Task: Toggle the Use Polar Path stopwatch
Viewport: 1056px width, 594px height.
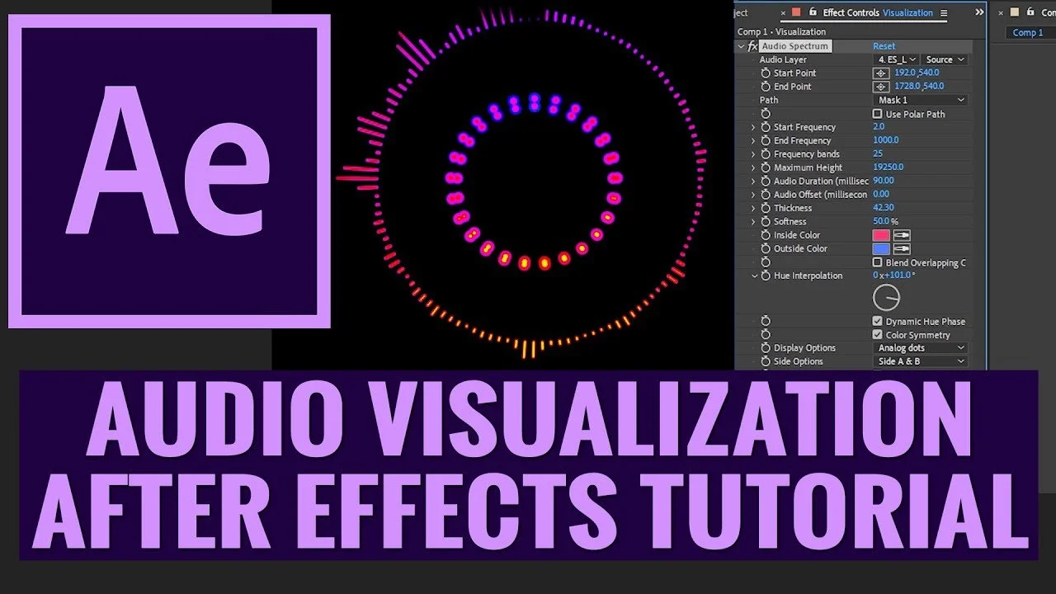Action: [766, 113]
